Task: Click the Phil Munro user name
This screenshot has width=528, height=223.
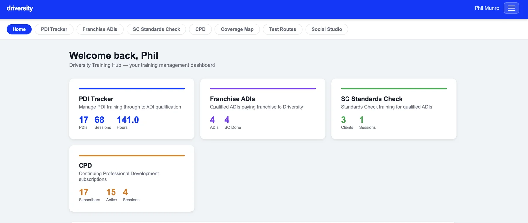Action: click(487, 8)
